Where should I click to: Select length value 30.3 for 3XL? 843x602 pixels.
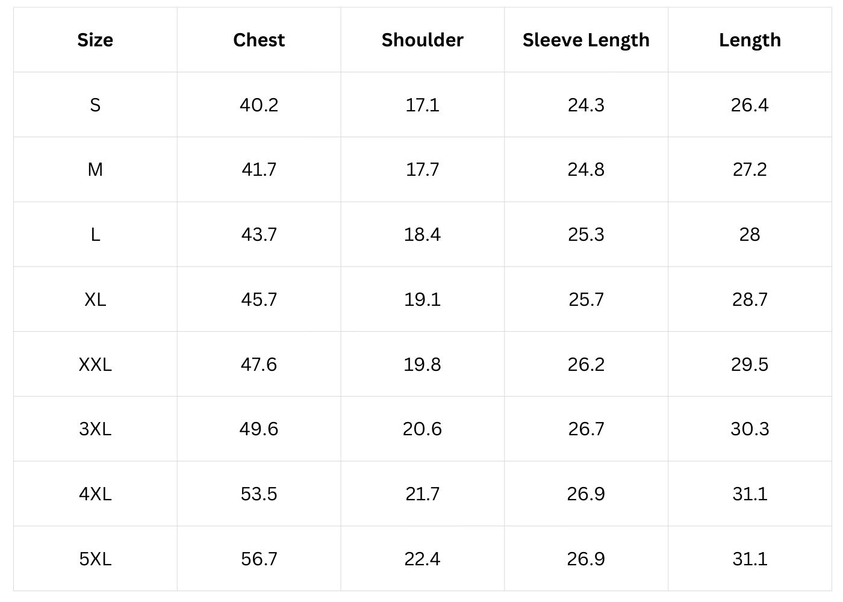click(750, 429)
